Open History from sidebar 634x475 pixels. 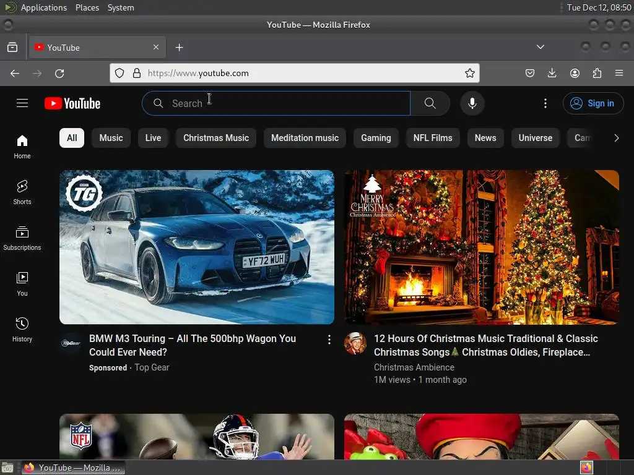tap(22, 330)
